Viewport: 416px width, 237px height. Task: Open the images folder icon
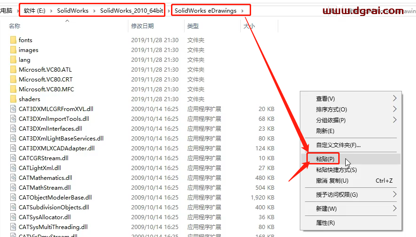point(13,50)
